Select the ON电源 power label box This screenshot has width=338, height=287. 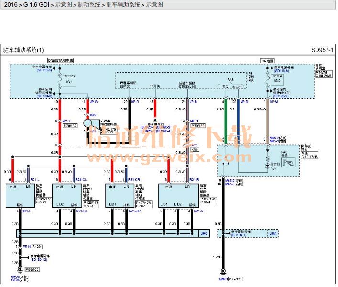(x=268, y=61)
